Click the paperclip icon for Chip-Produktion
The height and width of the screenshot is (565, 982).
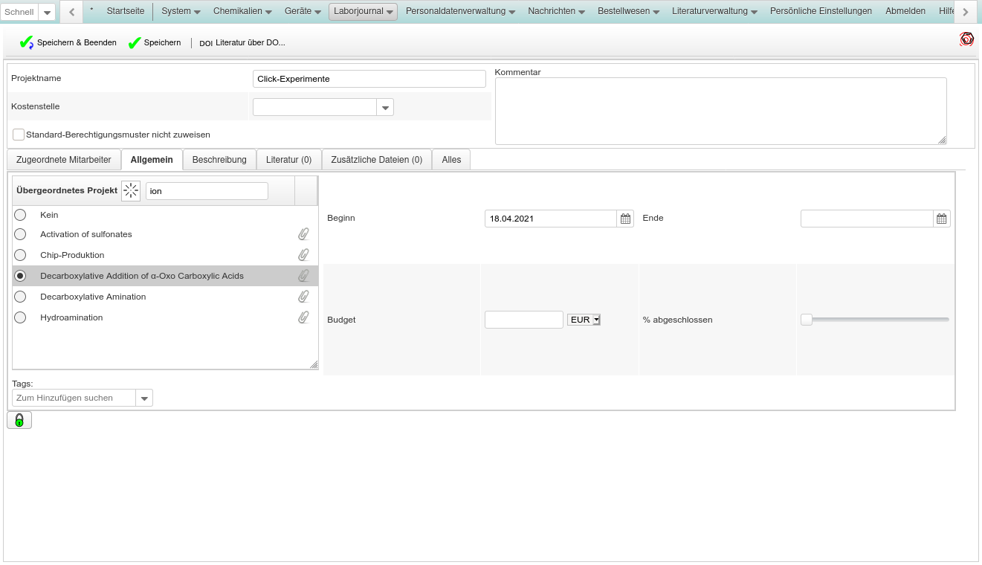303,255
